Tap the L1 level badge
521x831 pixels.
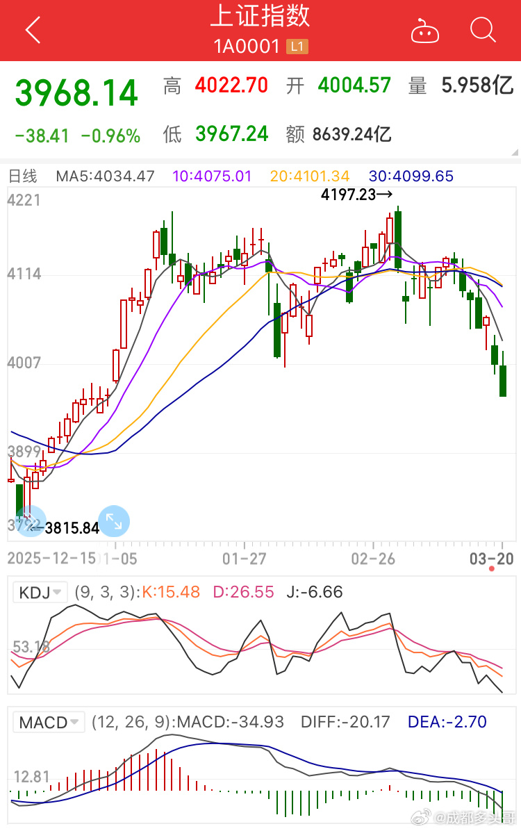(297, 47)
